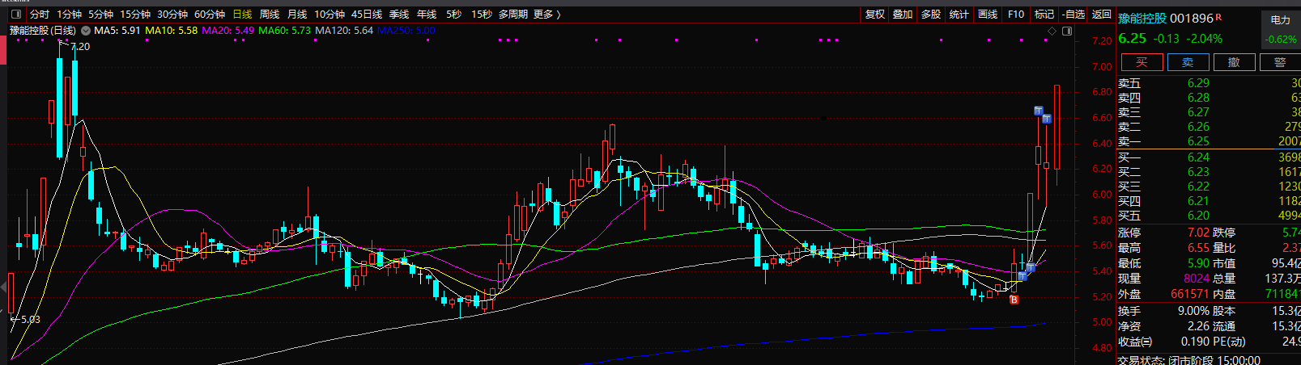
Task: Click the 撤 cancel order button
Action: point(1234,62)
